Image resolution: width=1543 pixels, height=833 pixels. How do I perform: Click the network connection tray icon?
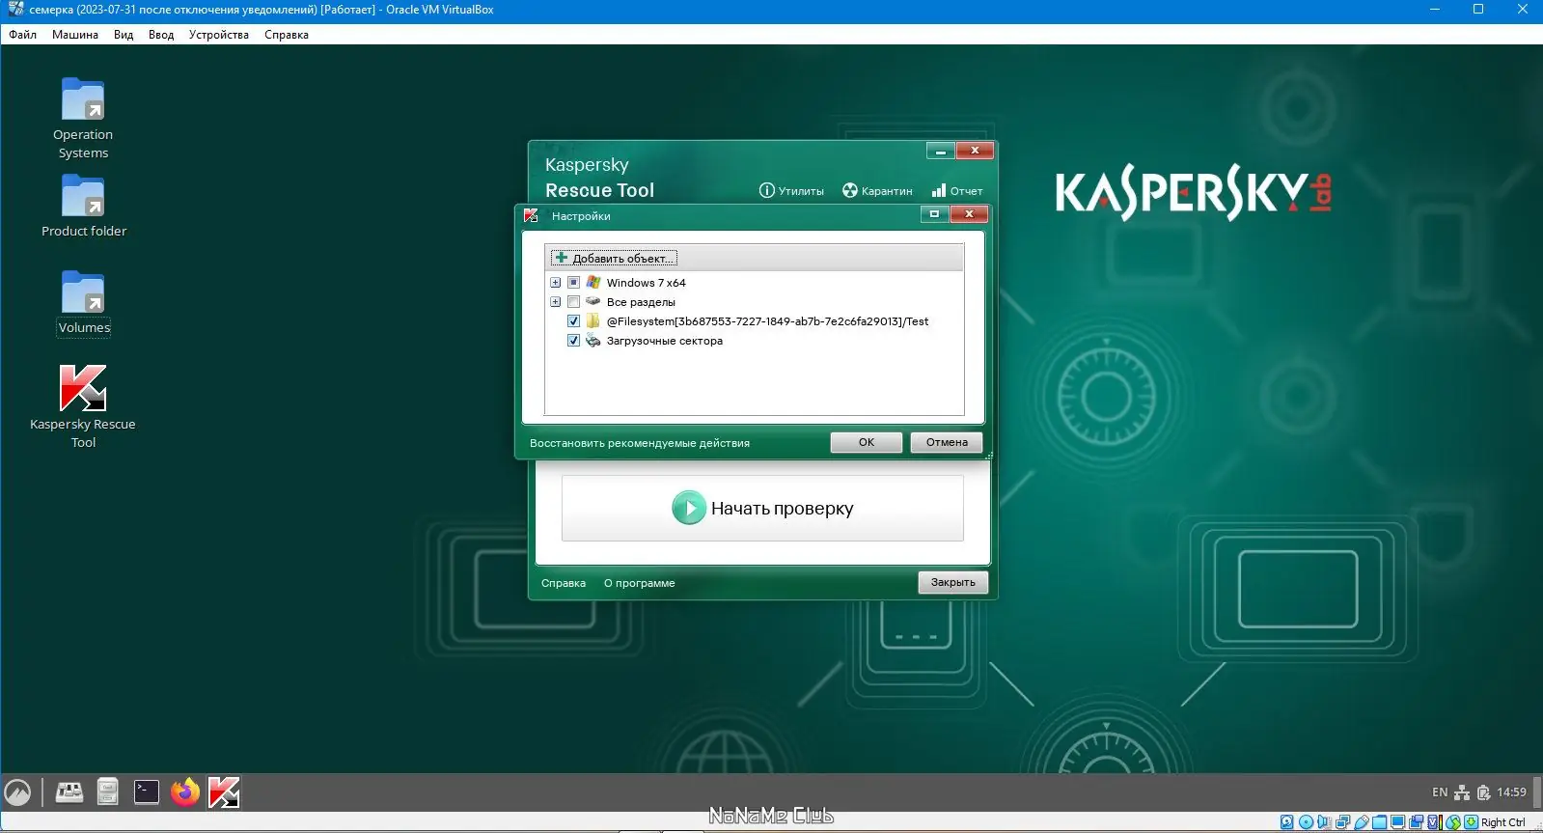[1462, 792]
